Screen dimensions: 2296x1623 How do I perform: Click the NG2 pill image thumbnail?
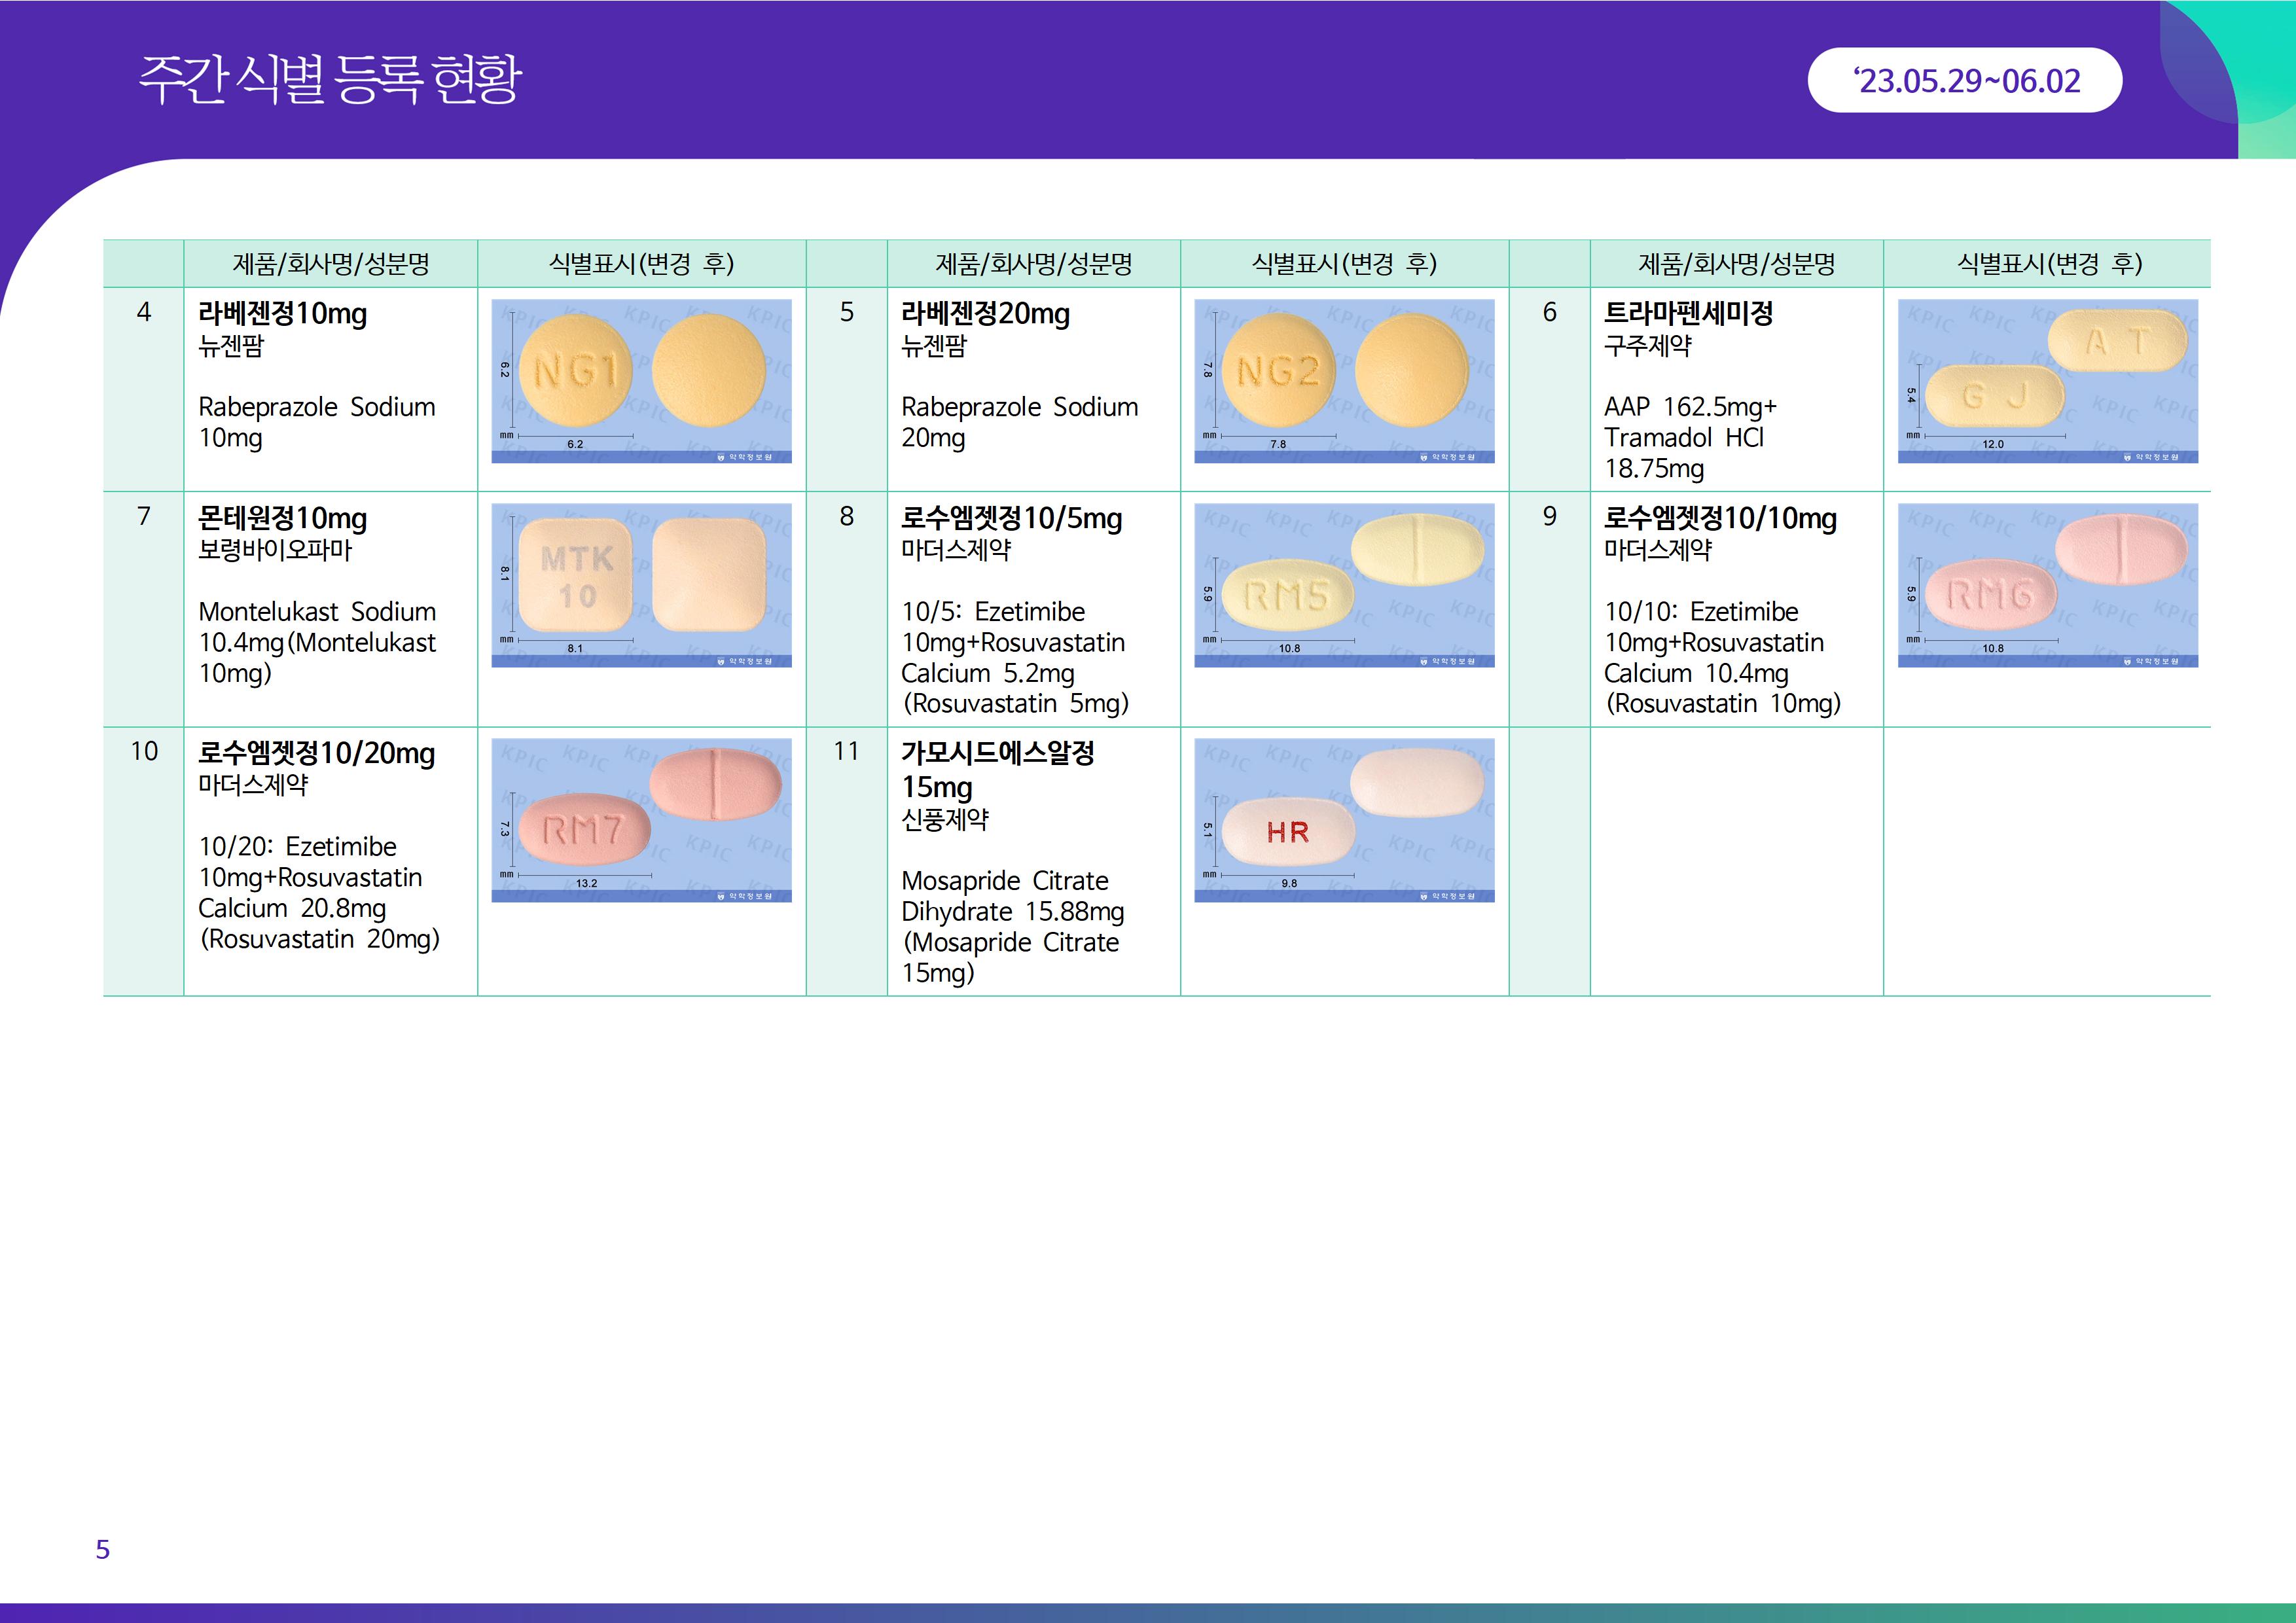[1344, 381]
